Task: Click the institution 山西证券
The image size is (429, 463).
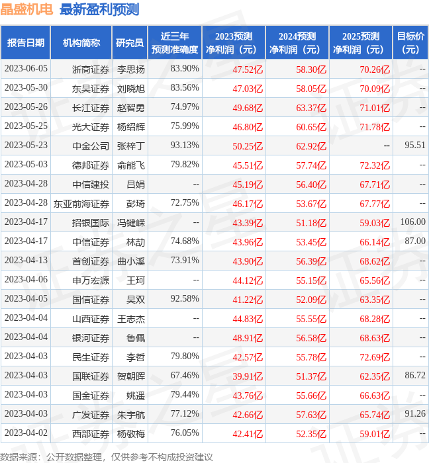Action: pyautogui.click(x=91, y=319)
